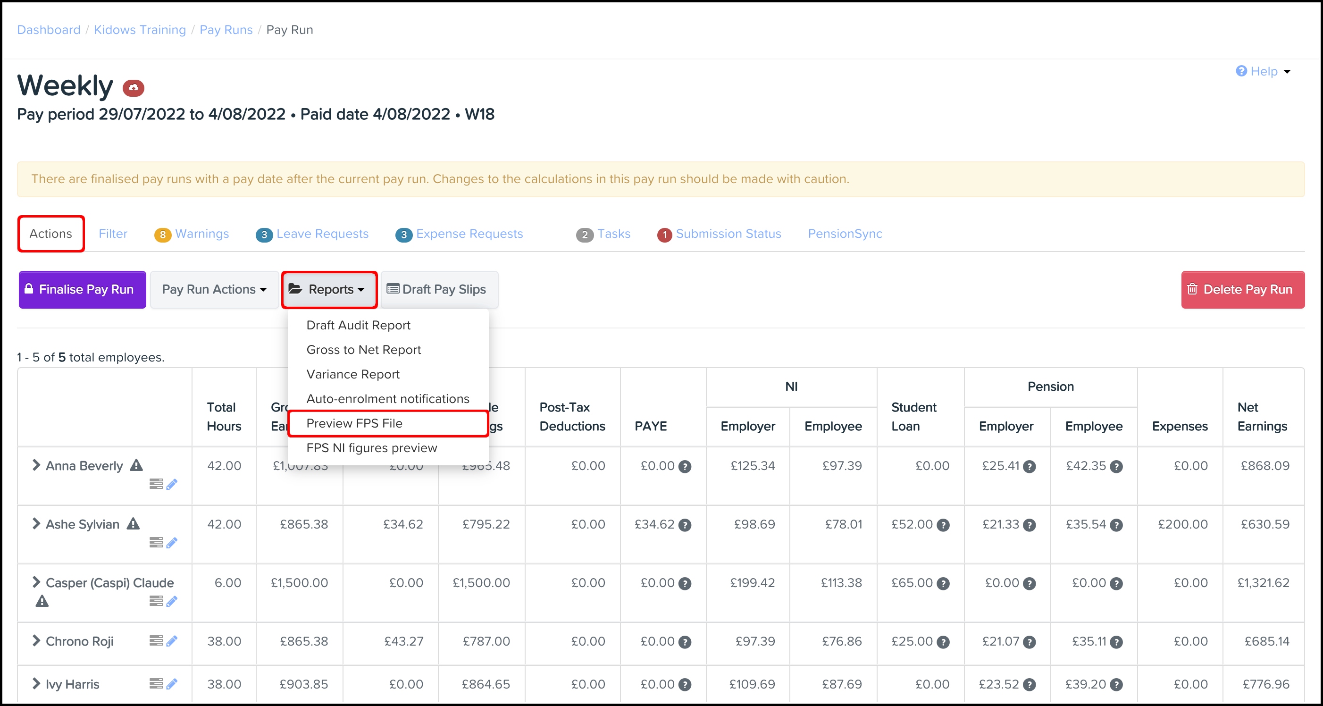Click Anna Beverly's warning triangle icon
1323x706 pixels.
pos(136,465)
